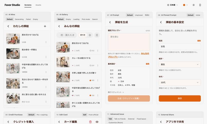Image resolution: width=207 pixels, height=124 pixels.
Task: Open more options for 飲み物を一杯奢る
Action: coord(46,57)
